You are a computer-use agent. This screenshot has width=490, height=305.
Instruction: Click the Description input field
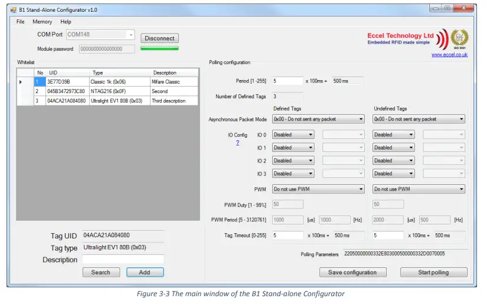(122, 260)
